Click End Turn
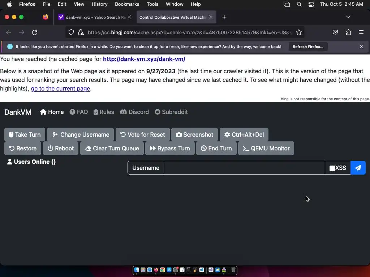The image size is (370, 277). click(216, 148)
